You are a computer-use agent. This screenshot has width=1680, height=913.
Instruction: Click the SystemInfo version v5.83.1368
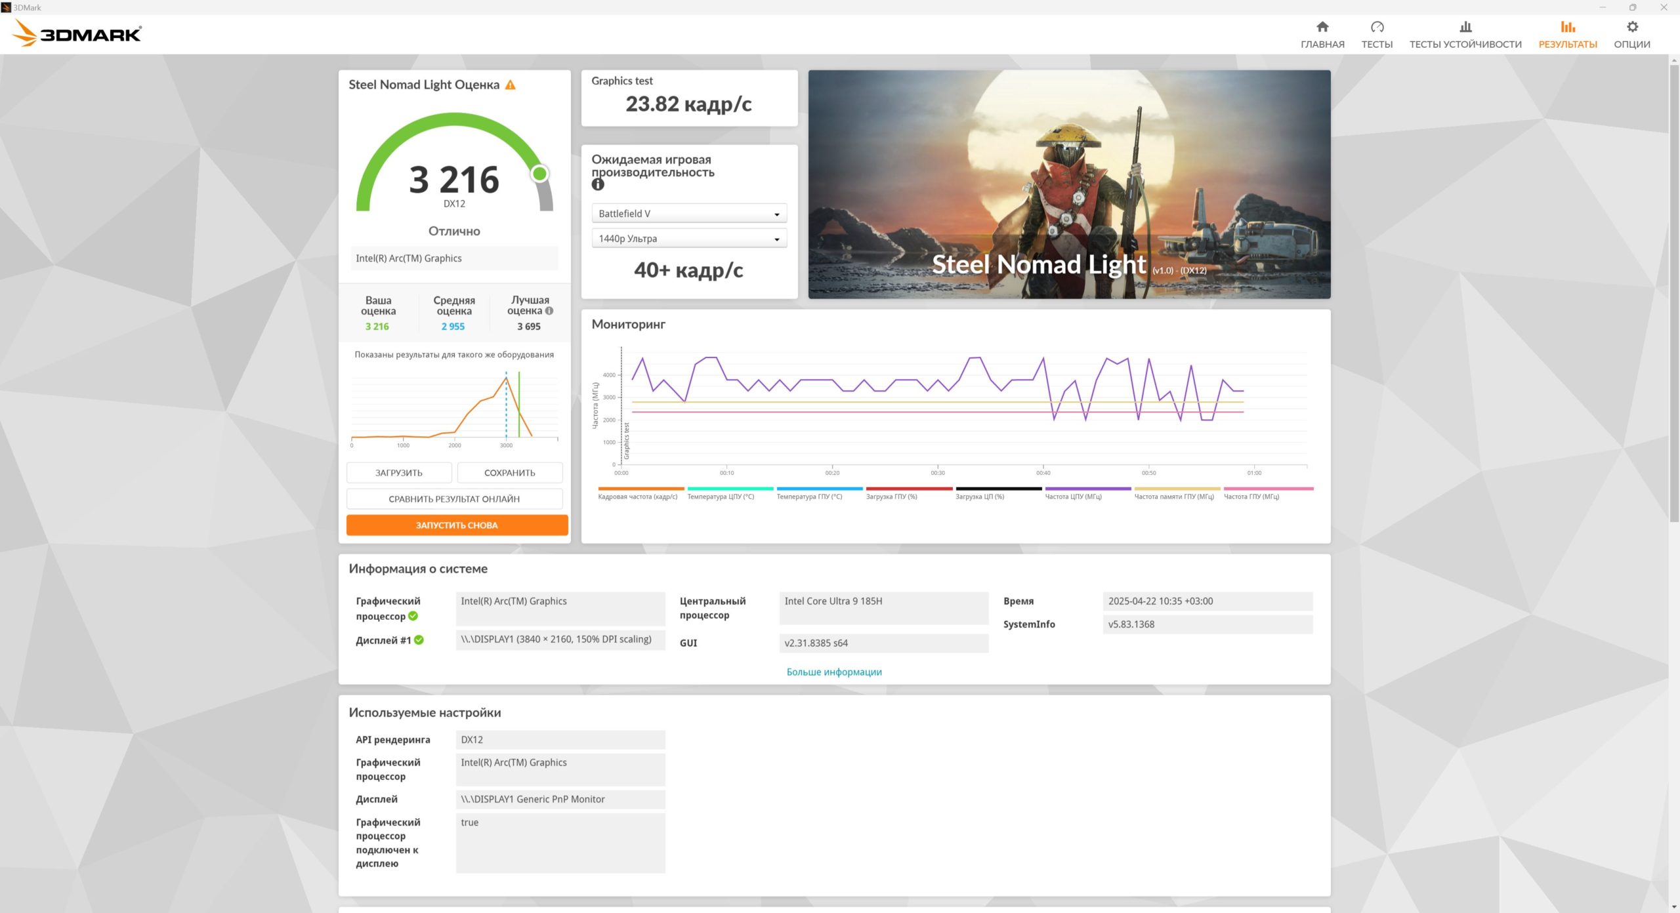point(1207,624)
